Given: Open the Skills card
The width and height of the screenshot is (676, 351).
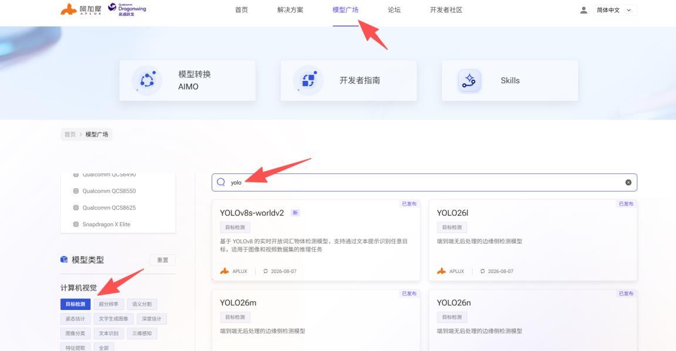Looking at the screenshot, I should click(x=509, y=80).
